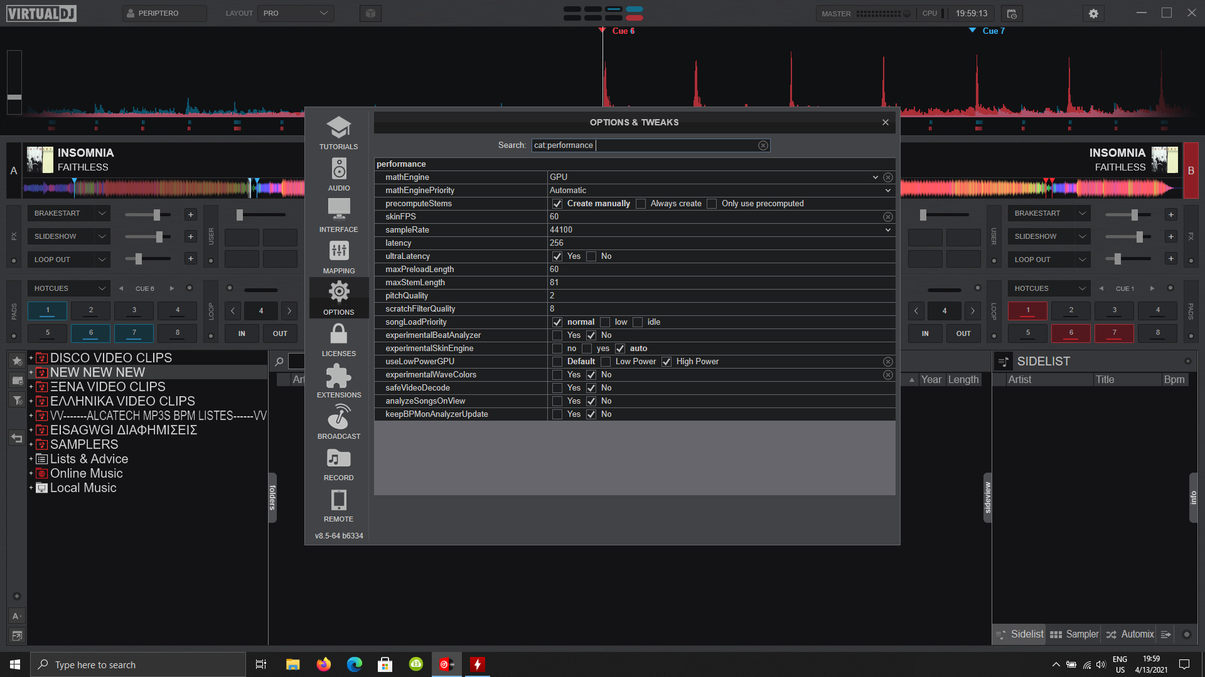The width and height of the screenshot is (1205, 677).
Task: Clear the options search field
Action: [763, 145]
